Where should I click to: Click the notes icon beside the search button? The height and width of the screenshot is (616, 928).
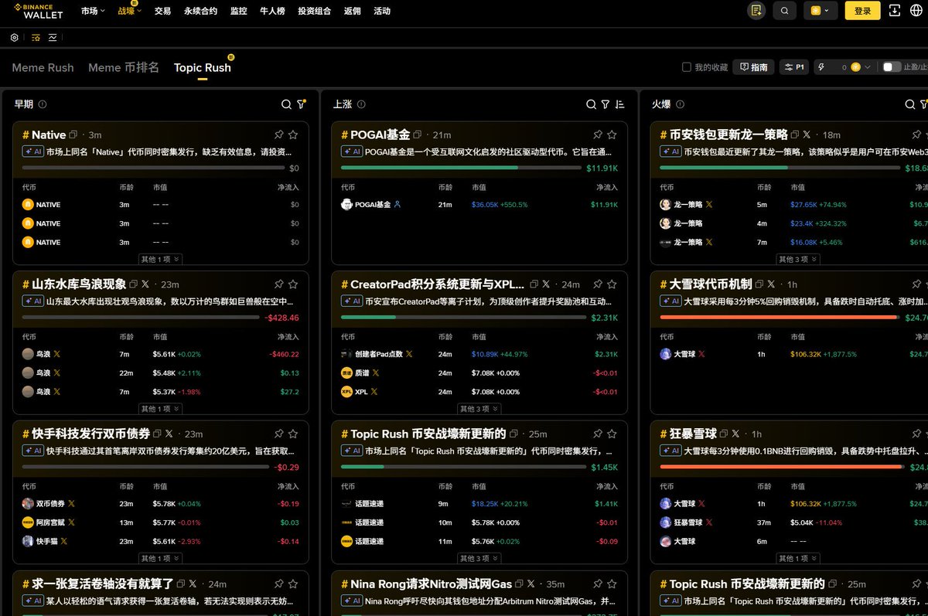(x=756, y=11)
